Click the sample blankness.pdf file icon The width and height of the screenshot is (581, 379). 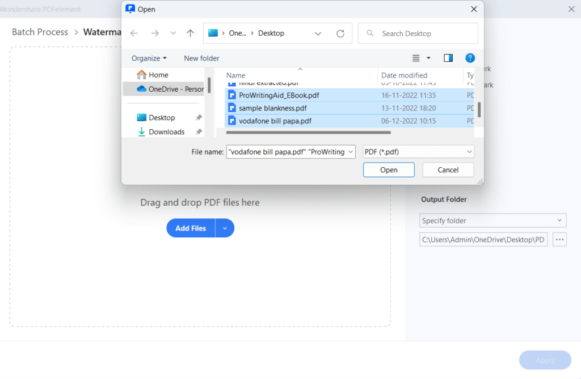pyautogui.click(x=232, y=108)
